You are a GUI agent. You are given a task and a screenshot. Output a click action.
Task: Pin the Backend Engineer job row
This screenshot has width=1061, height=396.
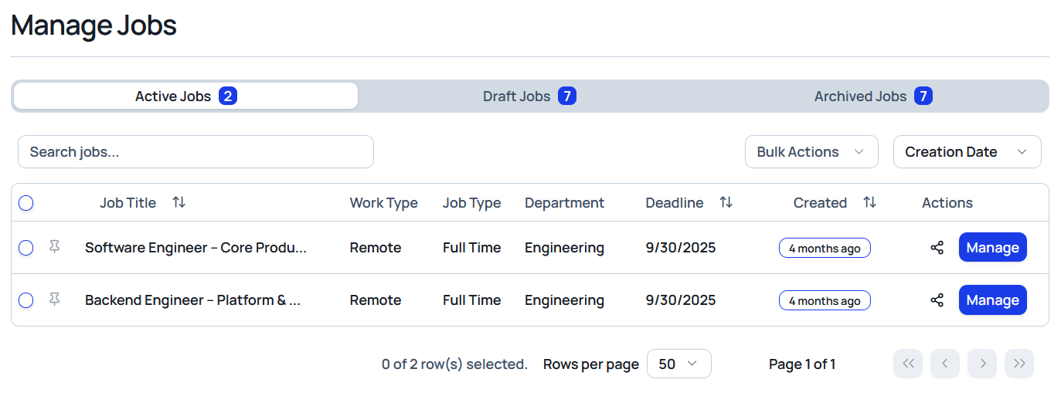tap(54, 300)
